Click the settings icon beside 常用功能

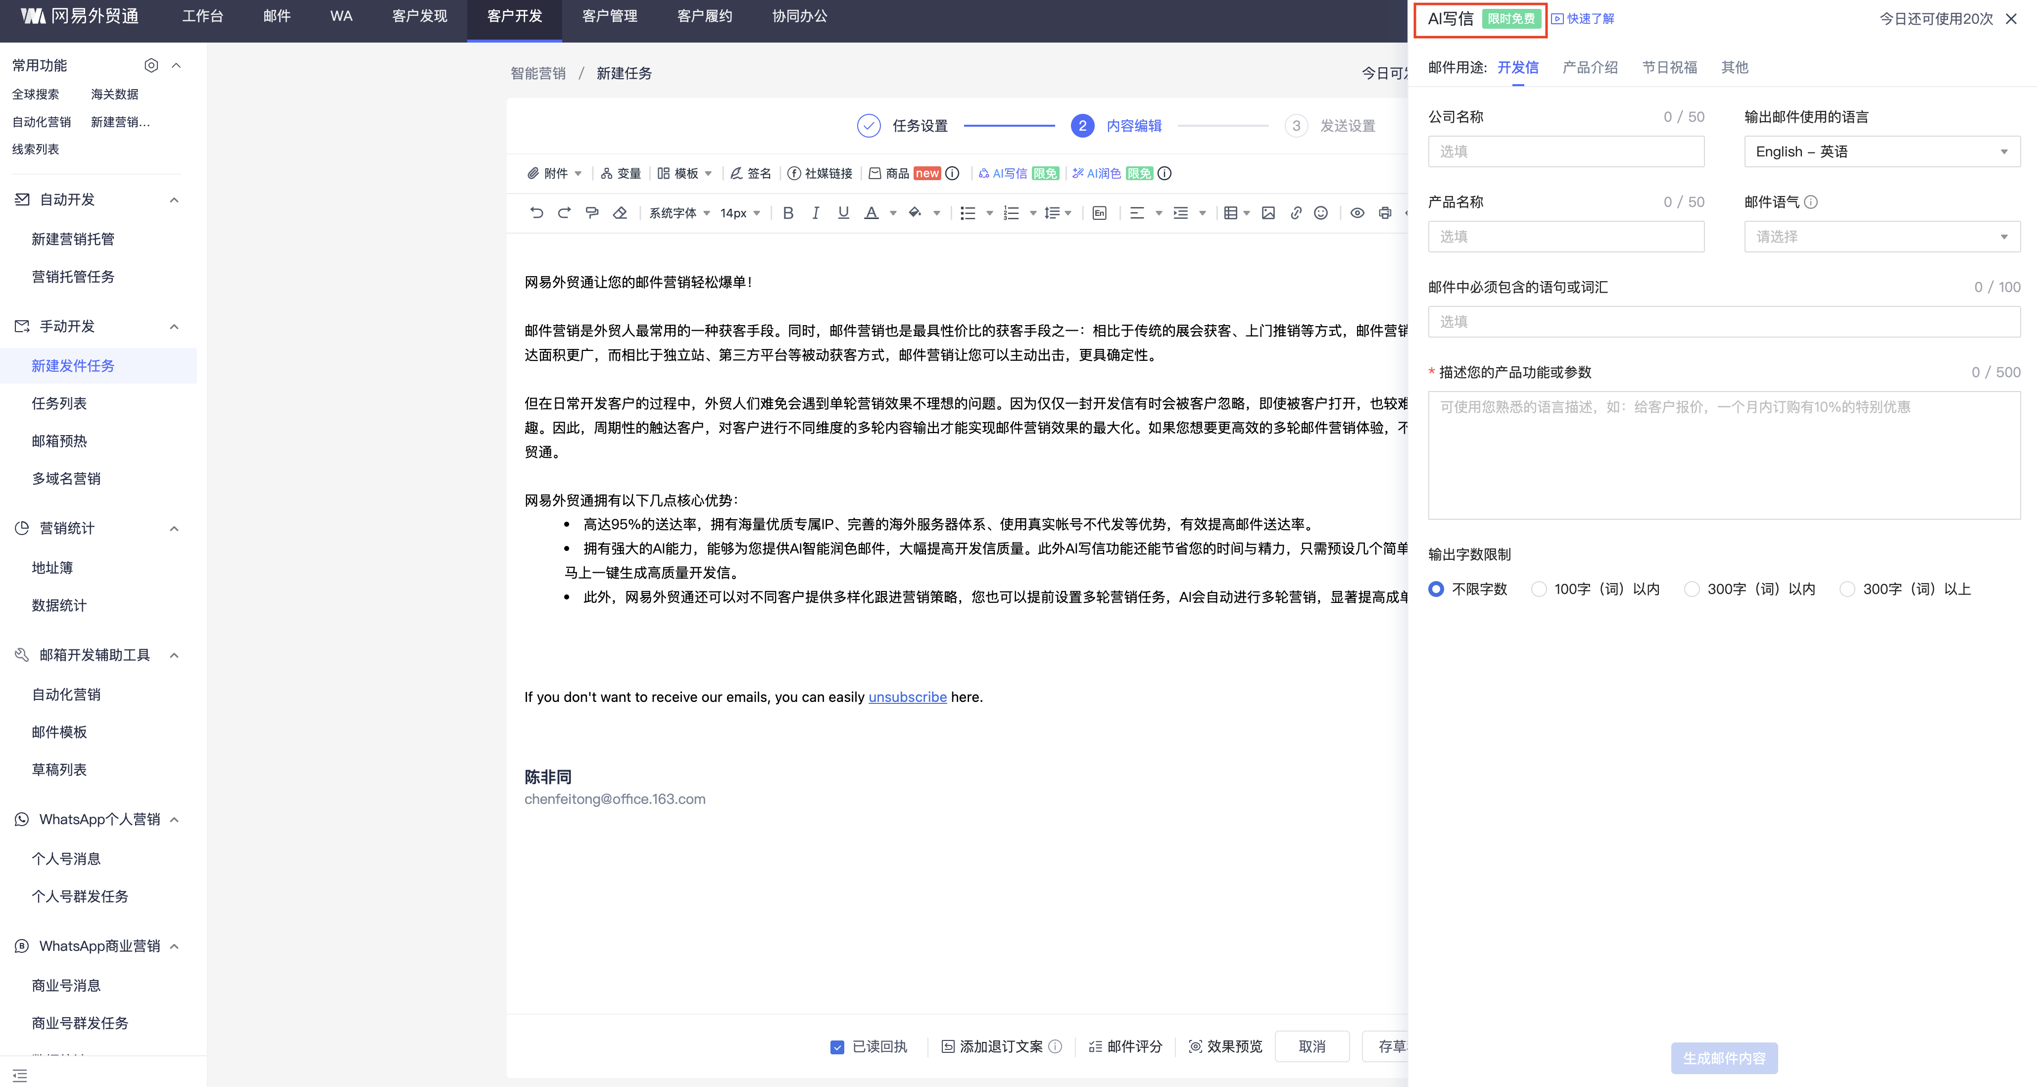pyautogui.click(x=151, y=65)
